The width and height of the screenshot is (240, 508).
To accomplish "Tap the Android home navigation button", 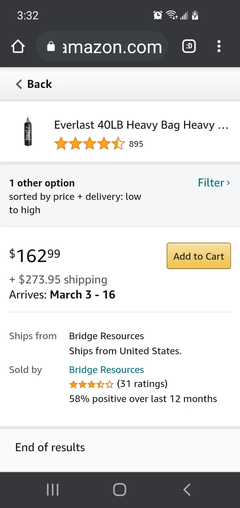I will click(x=120, y=490).
